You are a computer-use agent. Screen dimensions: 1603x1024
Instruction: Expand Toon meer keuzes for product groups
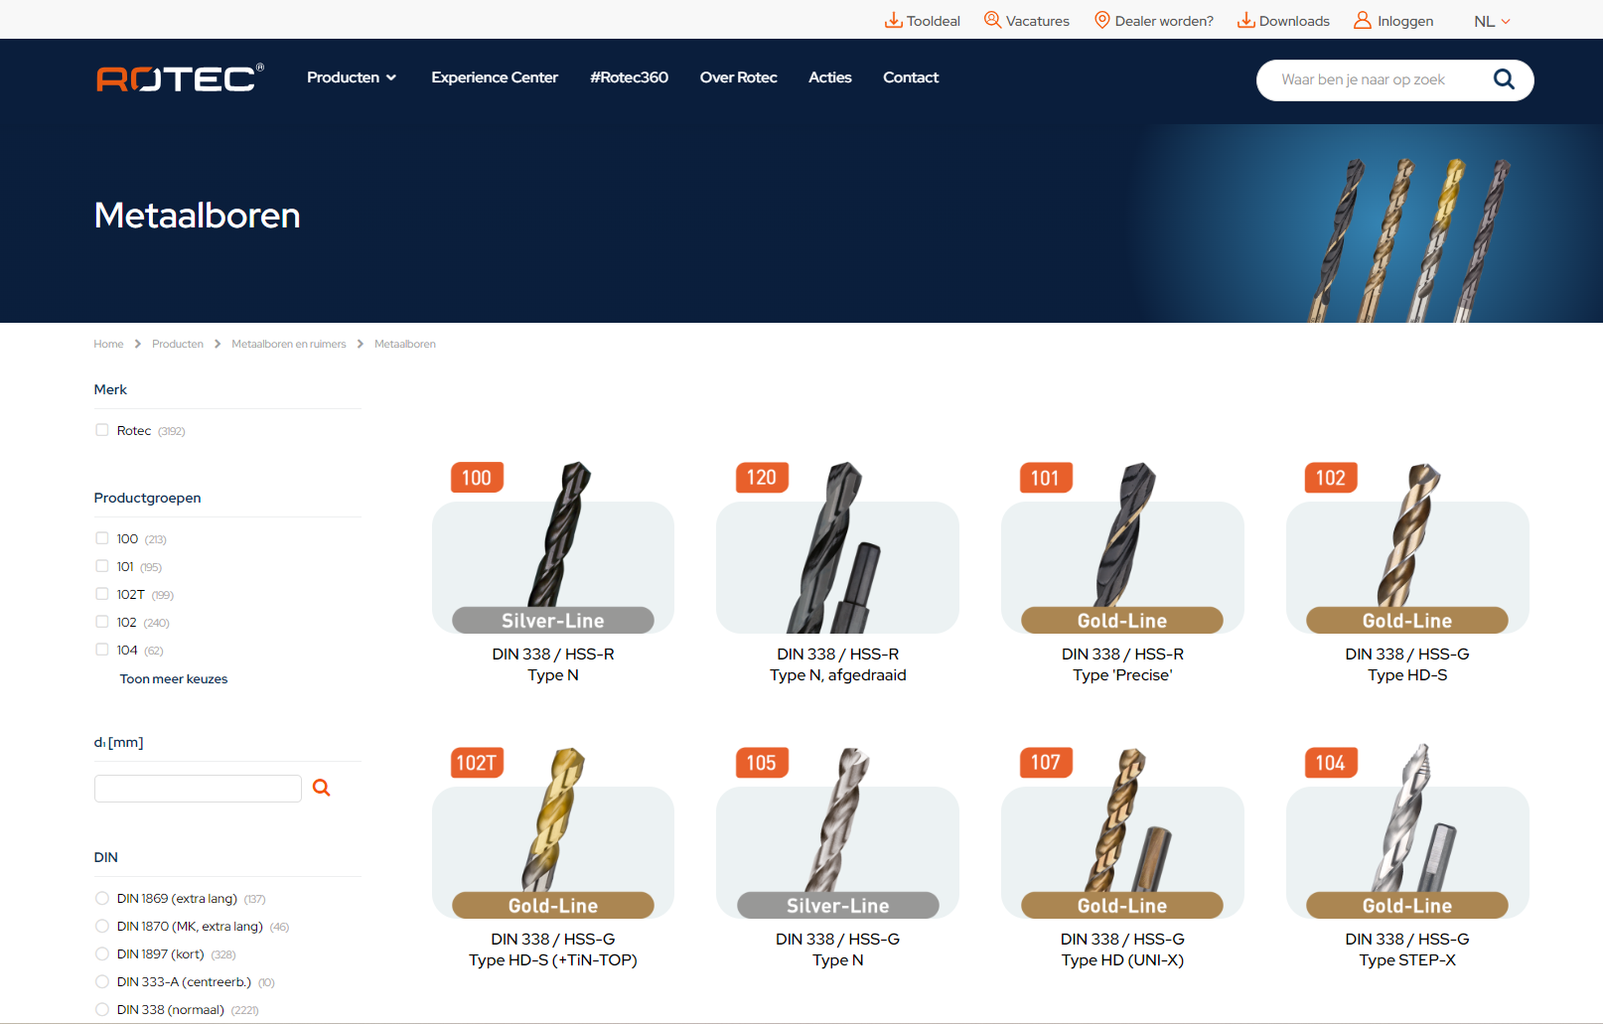click(x=174, y=679)
